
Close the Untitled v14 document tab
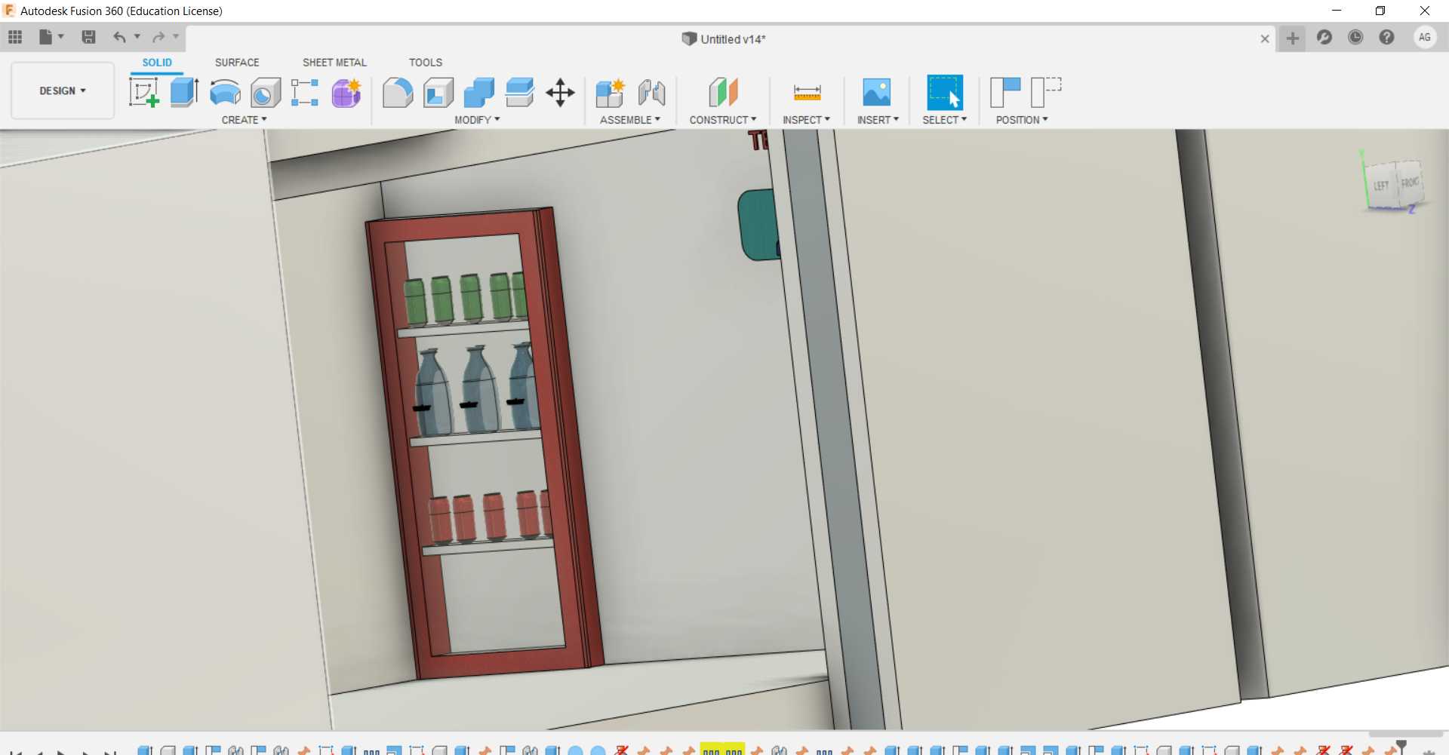pos(1265,38)
